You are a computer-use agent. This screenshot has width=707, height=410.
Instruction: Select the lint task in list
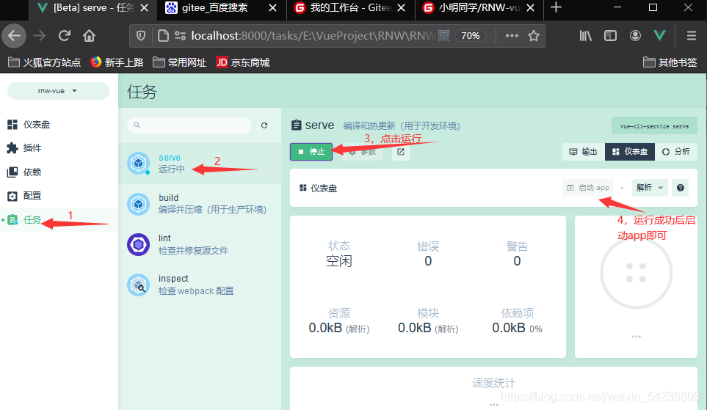point(200,245)
